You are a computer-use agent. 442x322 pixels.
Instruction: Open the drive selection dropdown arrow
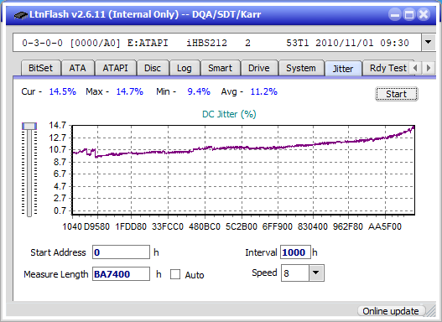point(429,43)
